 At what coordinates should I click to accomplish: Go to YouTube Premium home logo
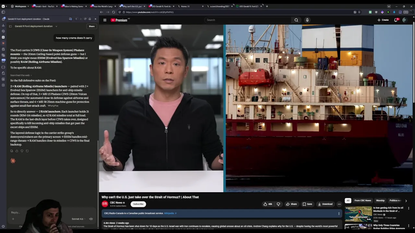coord(119,20)
